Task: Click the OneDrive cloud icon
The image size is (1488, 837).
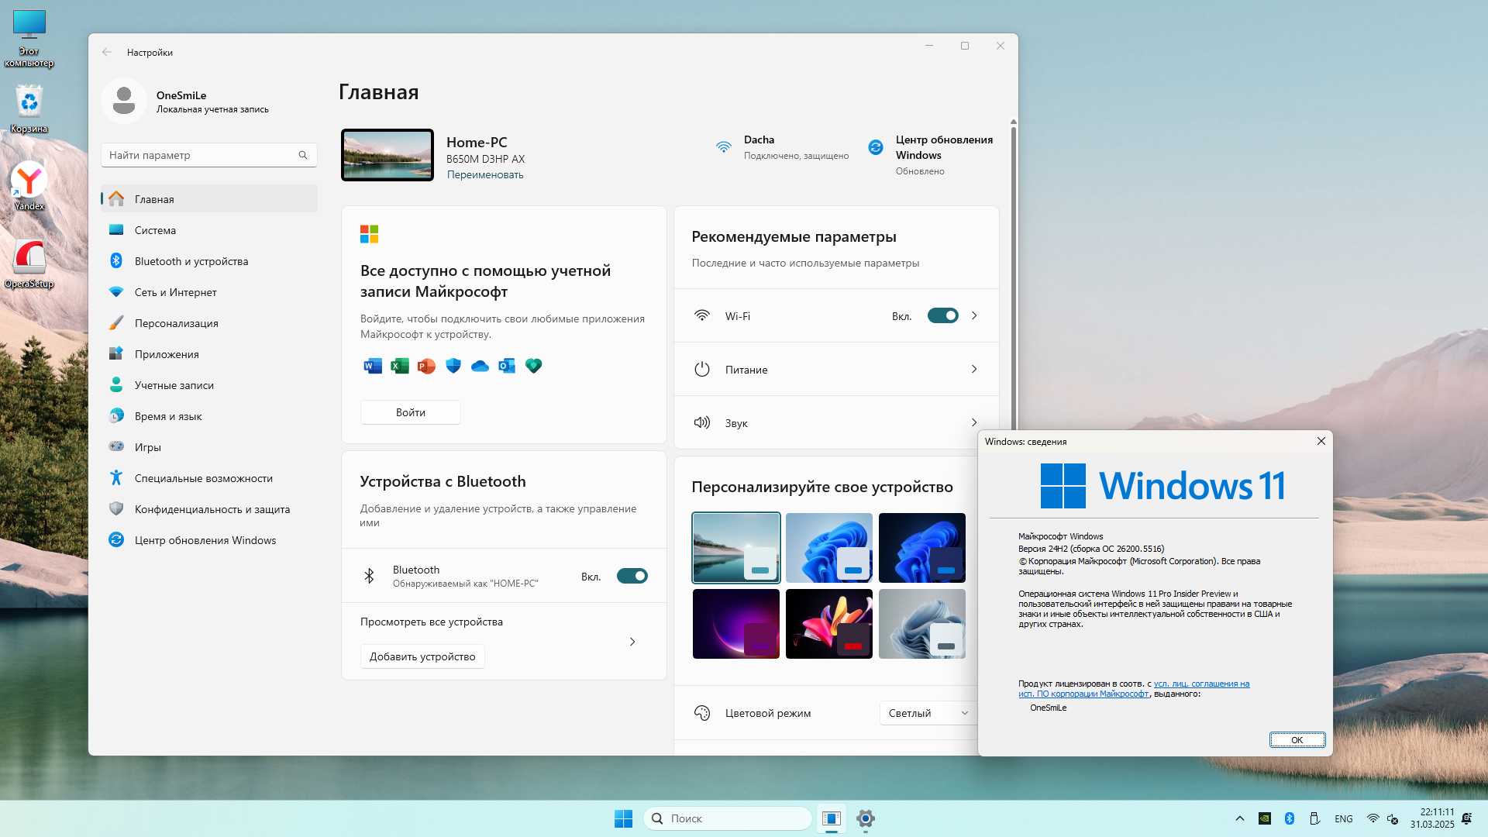Action: (x=480, y=366)
